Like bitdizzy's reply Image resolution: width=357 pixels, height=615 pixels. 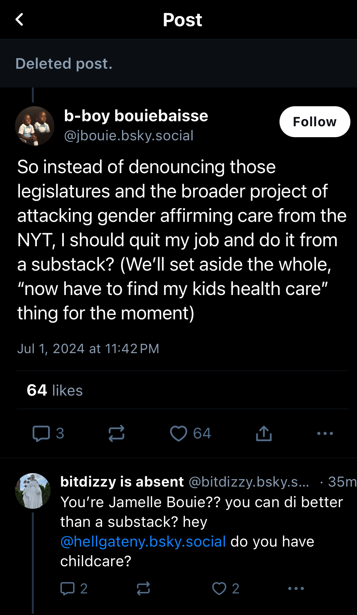tap(219, 588)
